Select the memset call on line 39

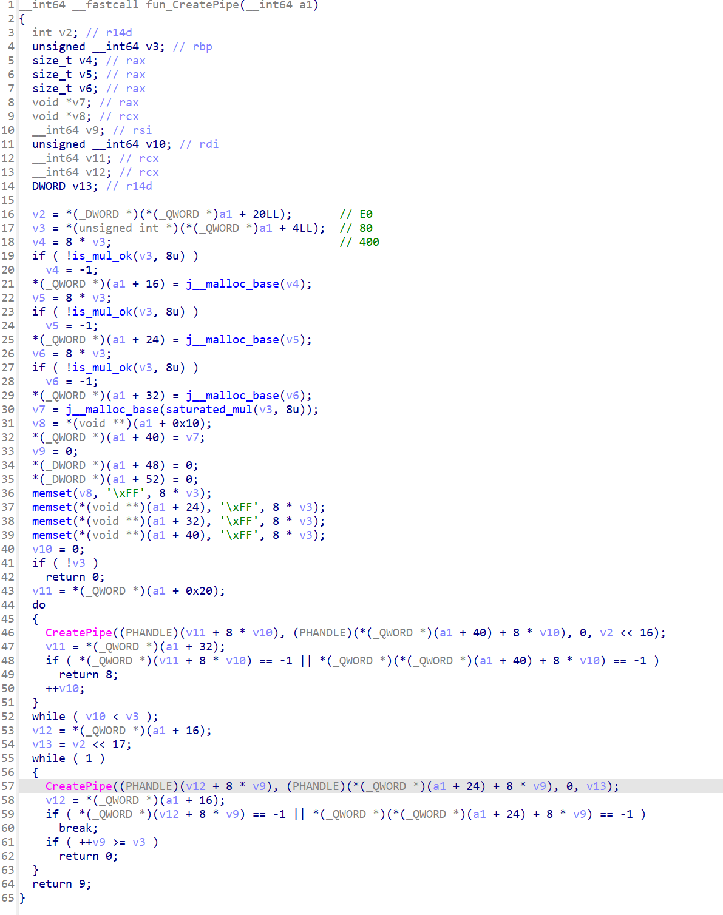click(x=52, y=535)
